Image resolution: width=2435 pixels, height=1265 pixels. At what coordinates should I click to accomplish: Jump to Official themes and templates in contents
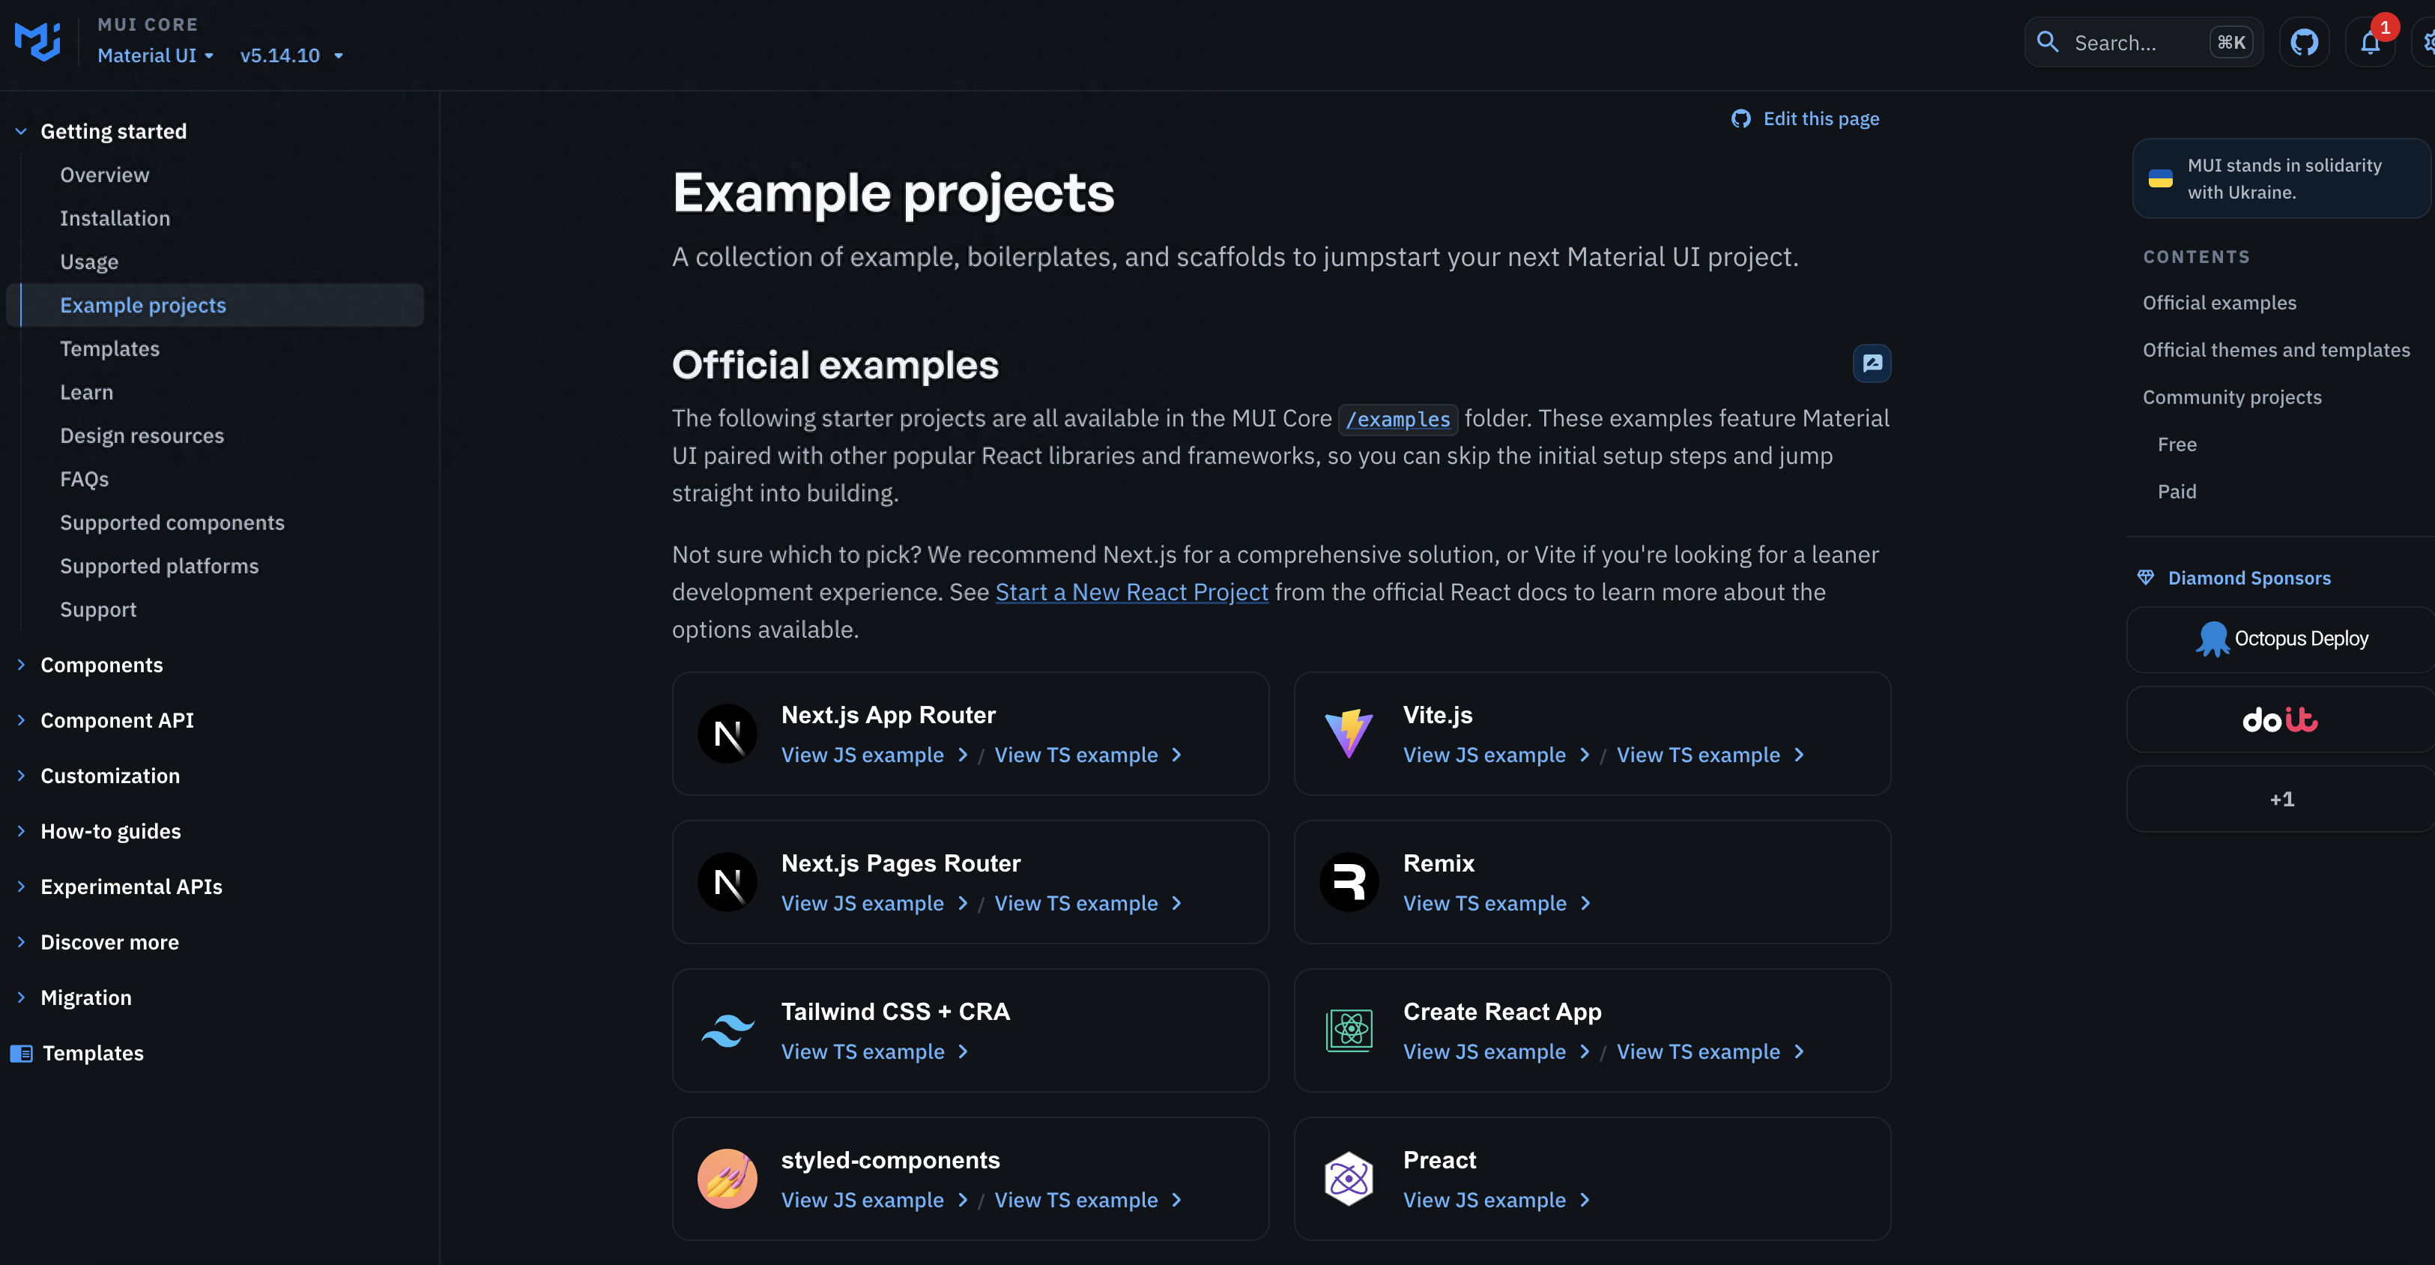pos(2276,350)
